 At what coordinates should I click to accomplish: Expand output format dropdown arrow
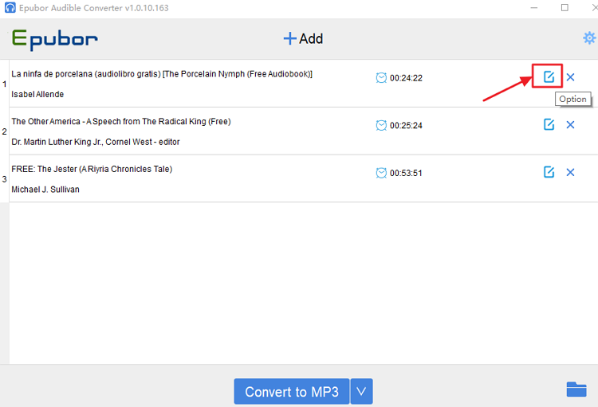pyautogui.click(x=361, y=391)
